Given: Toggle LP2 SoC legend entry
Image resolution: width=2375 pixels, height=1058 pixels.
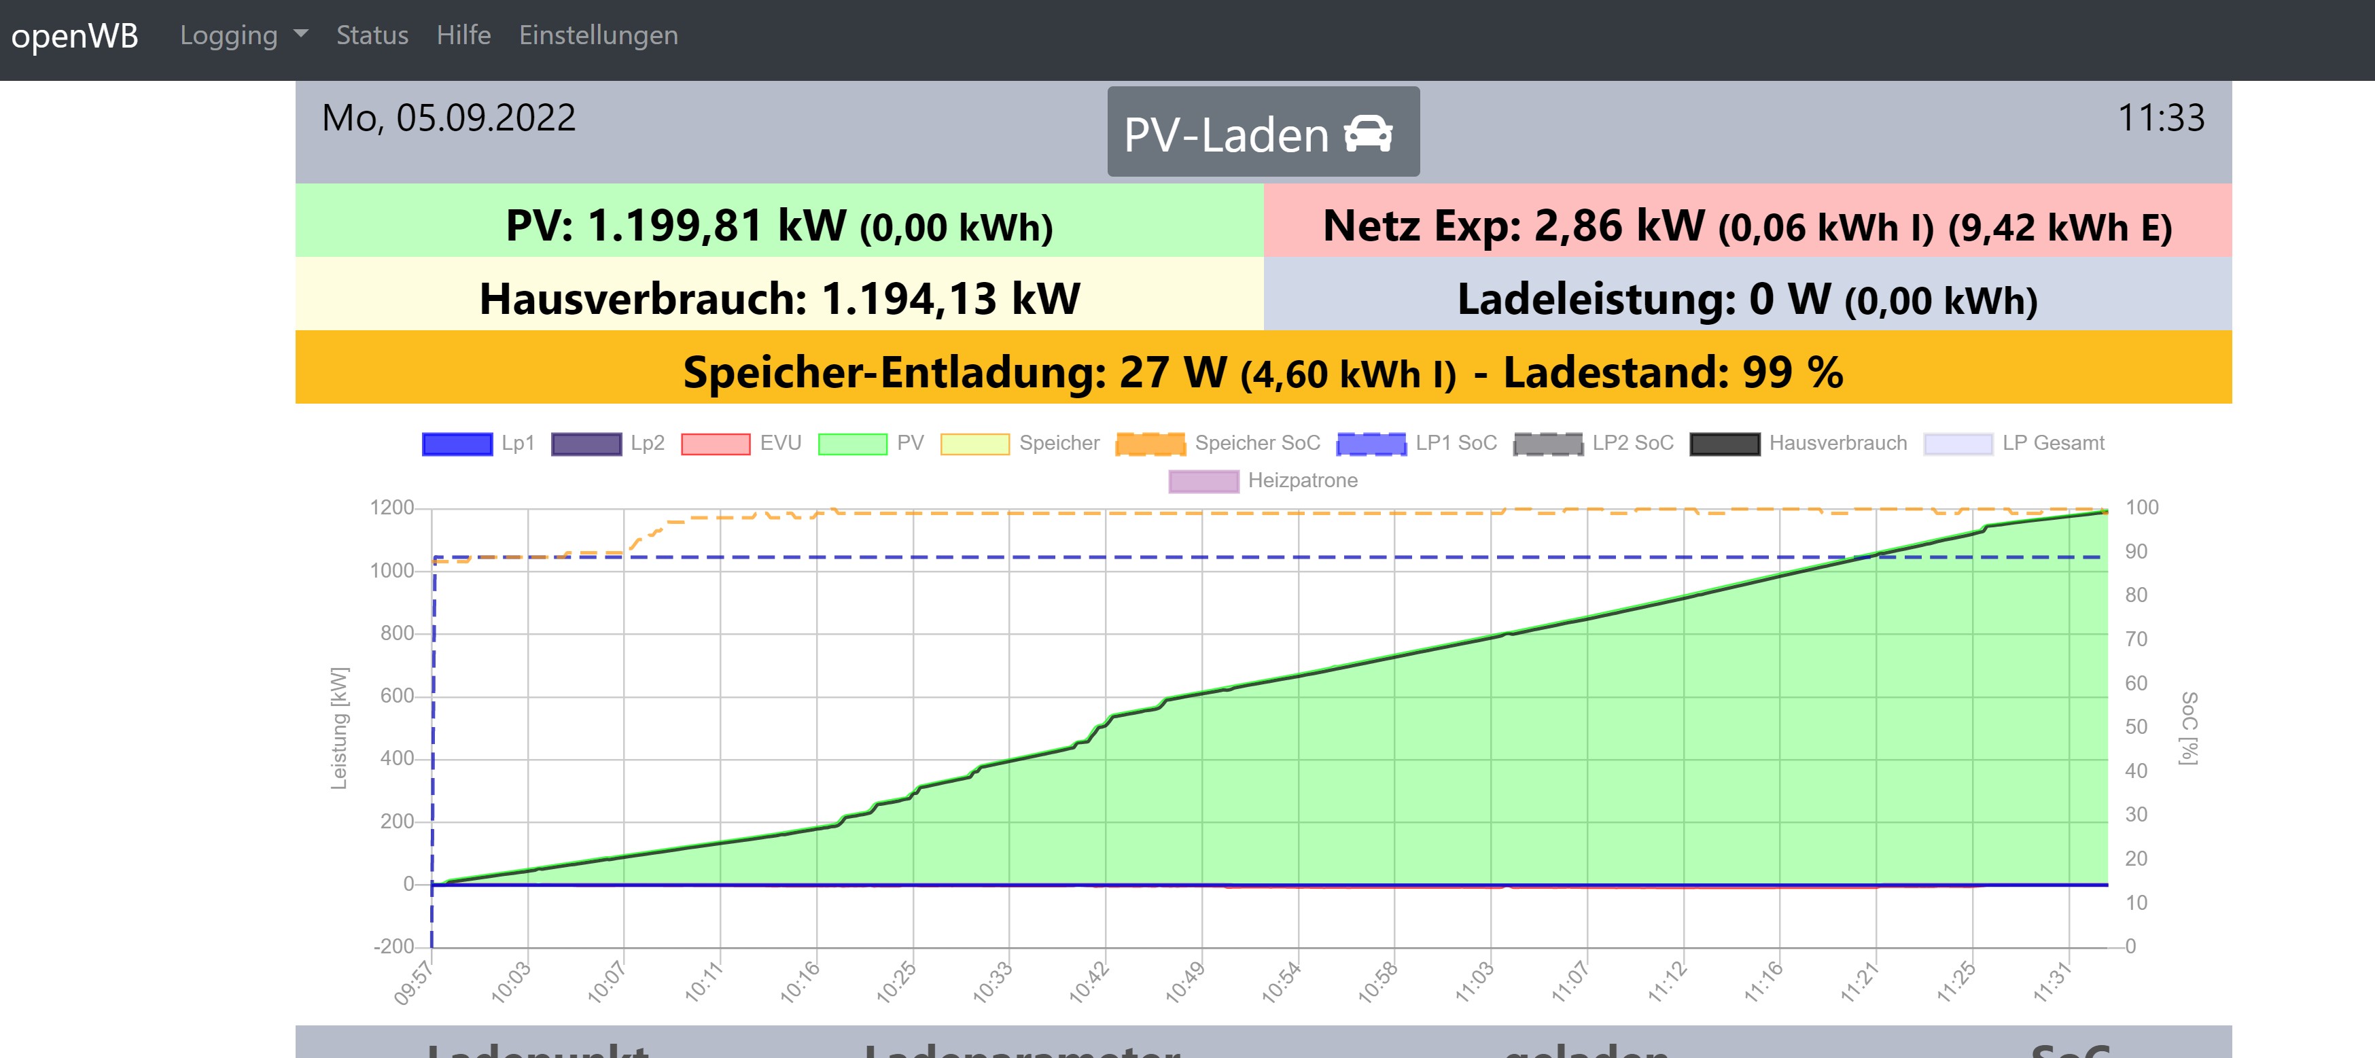Looking at the screenshot, I should (x=1548, y=444).
